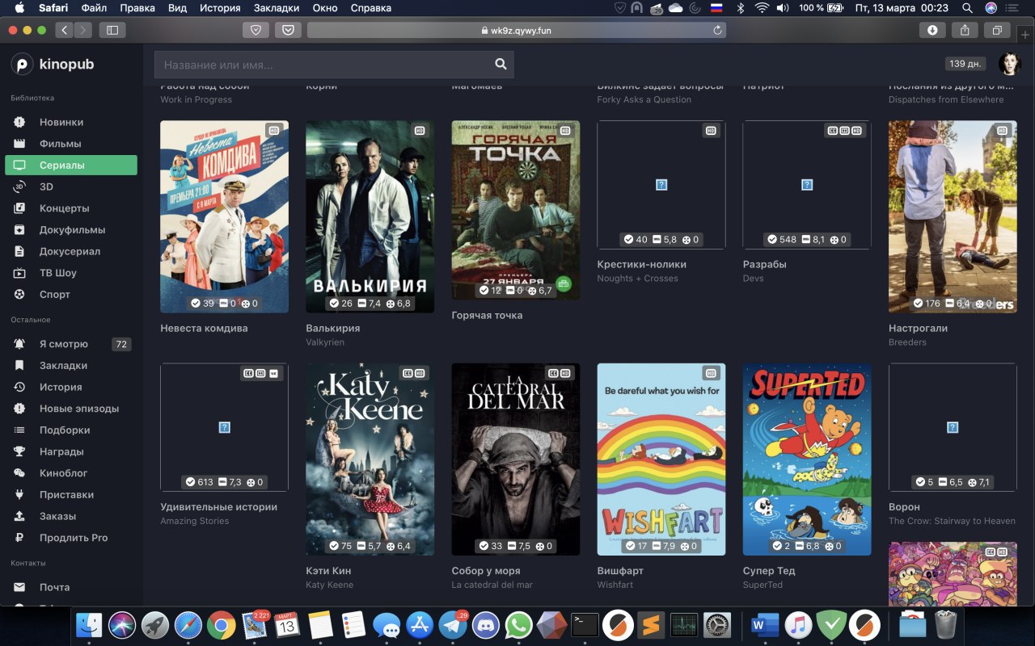The image size is (1035, 646).
Task: Open Почта envelope icon
Action: pos(20,587)
